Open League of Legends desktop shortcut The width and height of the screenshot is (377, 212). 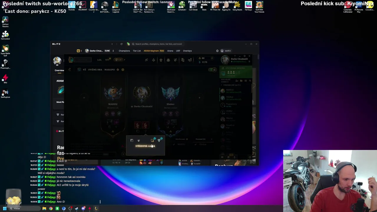click(x=116, y=7)
